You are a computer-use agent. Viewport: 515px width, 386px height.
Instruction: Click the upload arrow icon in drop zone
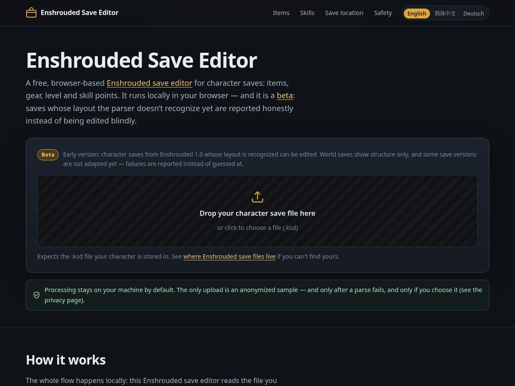point(257,197)
